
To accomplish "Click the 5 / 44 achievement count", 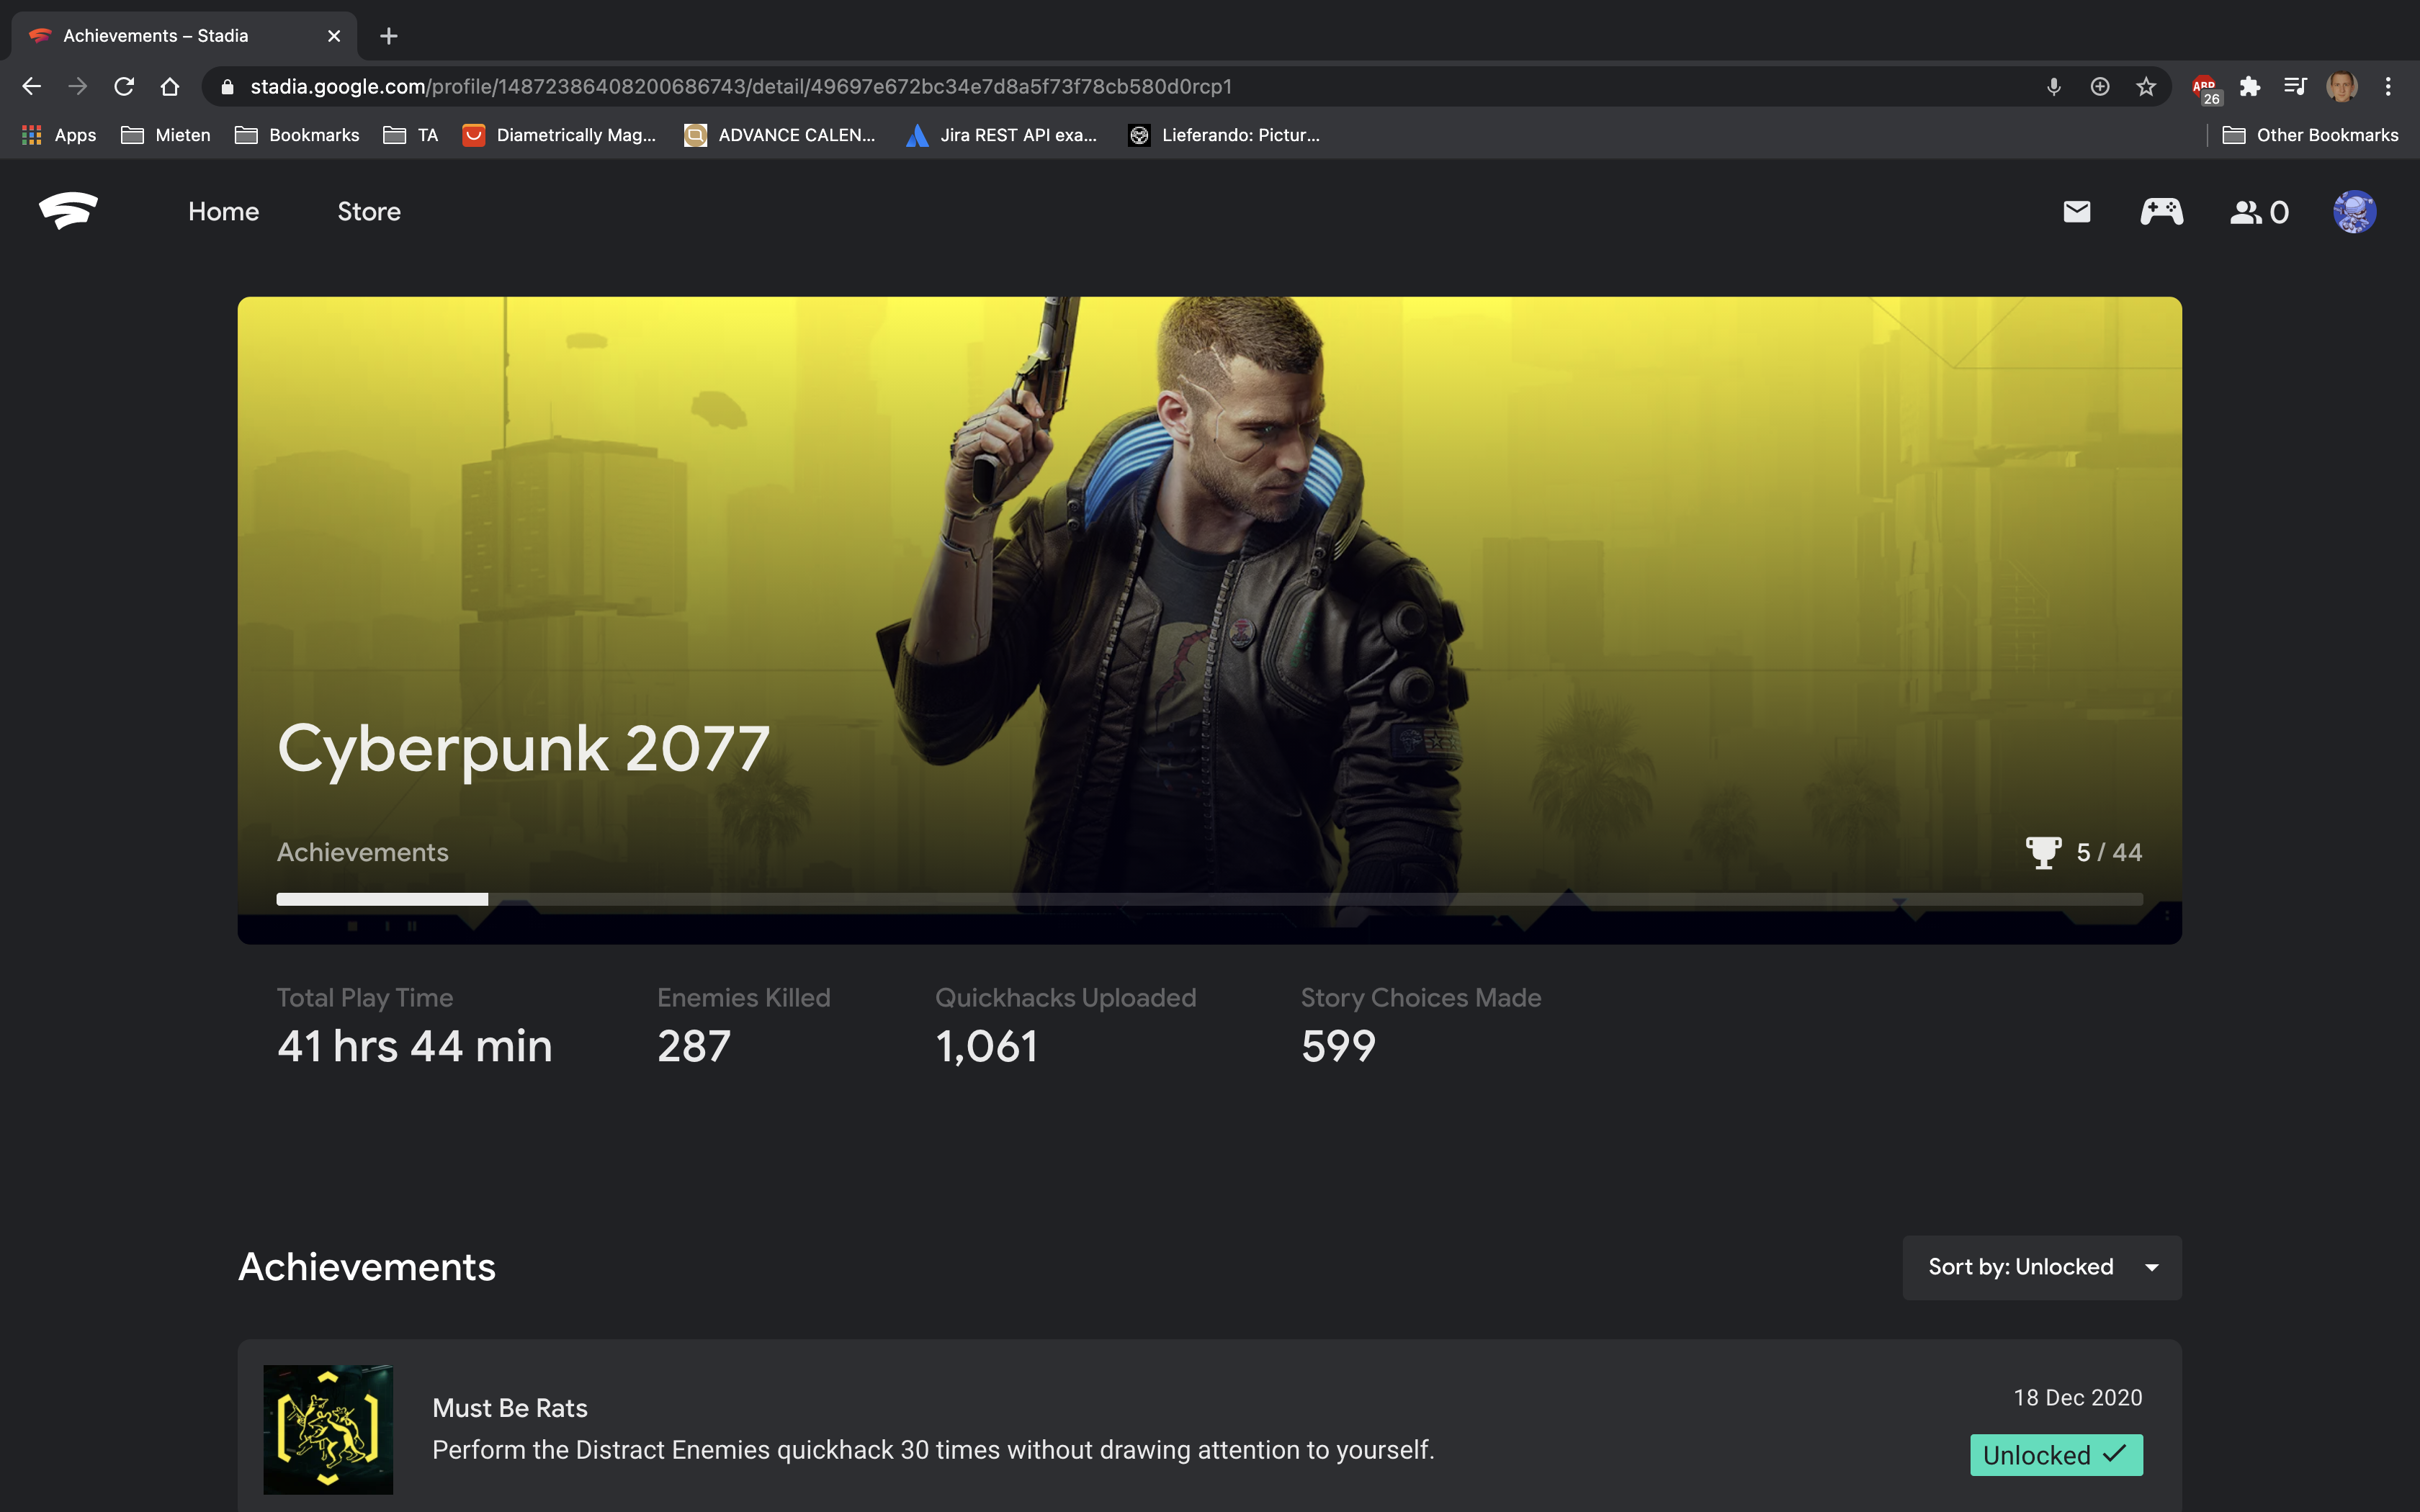I will click(2109, 852).
